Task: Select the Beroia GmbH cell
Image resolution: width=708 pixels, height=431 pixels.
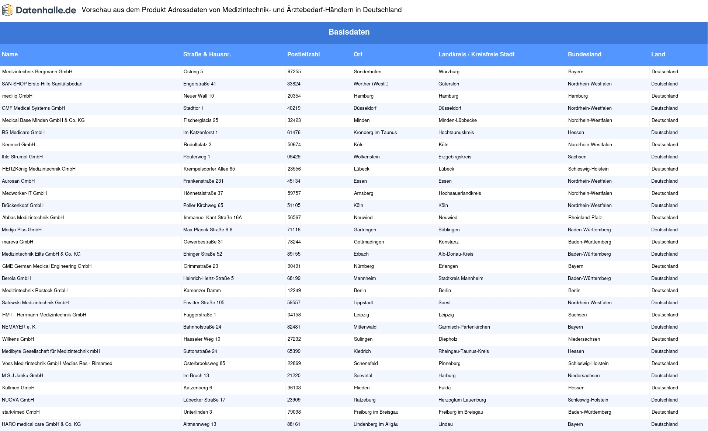Action: (x=17, y=278)
